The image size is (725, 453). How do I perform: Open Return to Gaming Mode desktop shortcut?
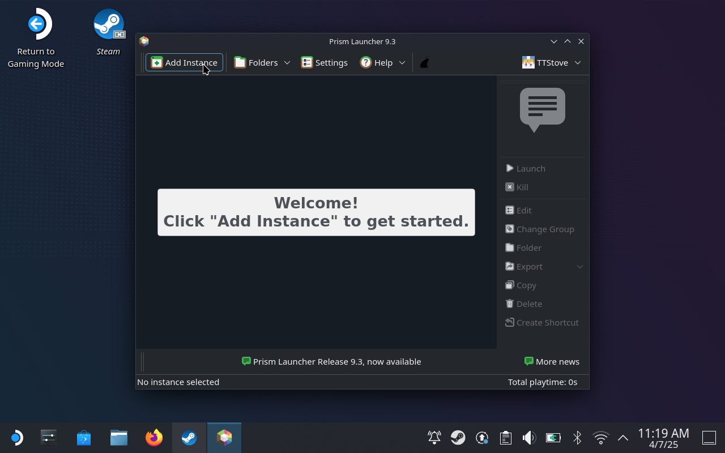pos(36,39)
